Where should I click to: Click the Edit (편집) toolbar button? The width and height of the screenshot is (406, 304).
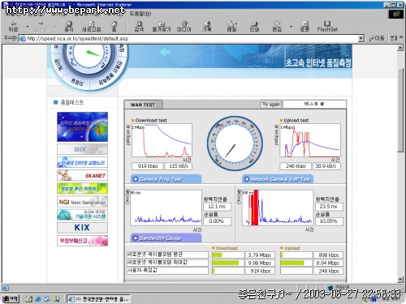click(x=277, y=26)
